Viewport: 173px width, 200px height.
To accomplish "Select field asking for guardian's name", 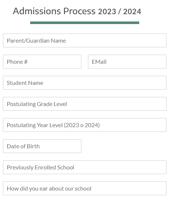I will click(x=85, y=40).
